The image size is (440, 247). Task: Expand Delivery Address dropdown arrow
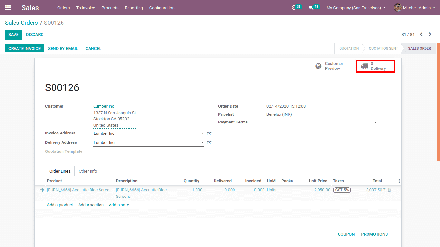[x=202, y=143]
